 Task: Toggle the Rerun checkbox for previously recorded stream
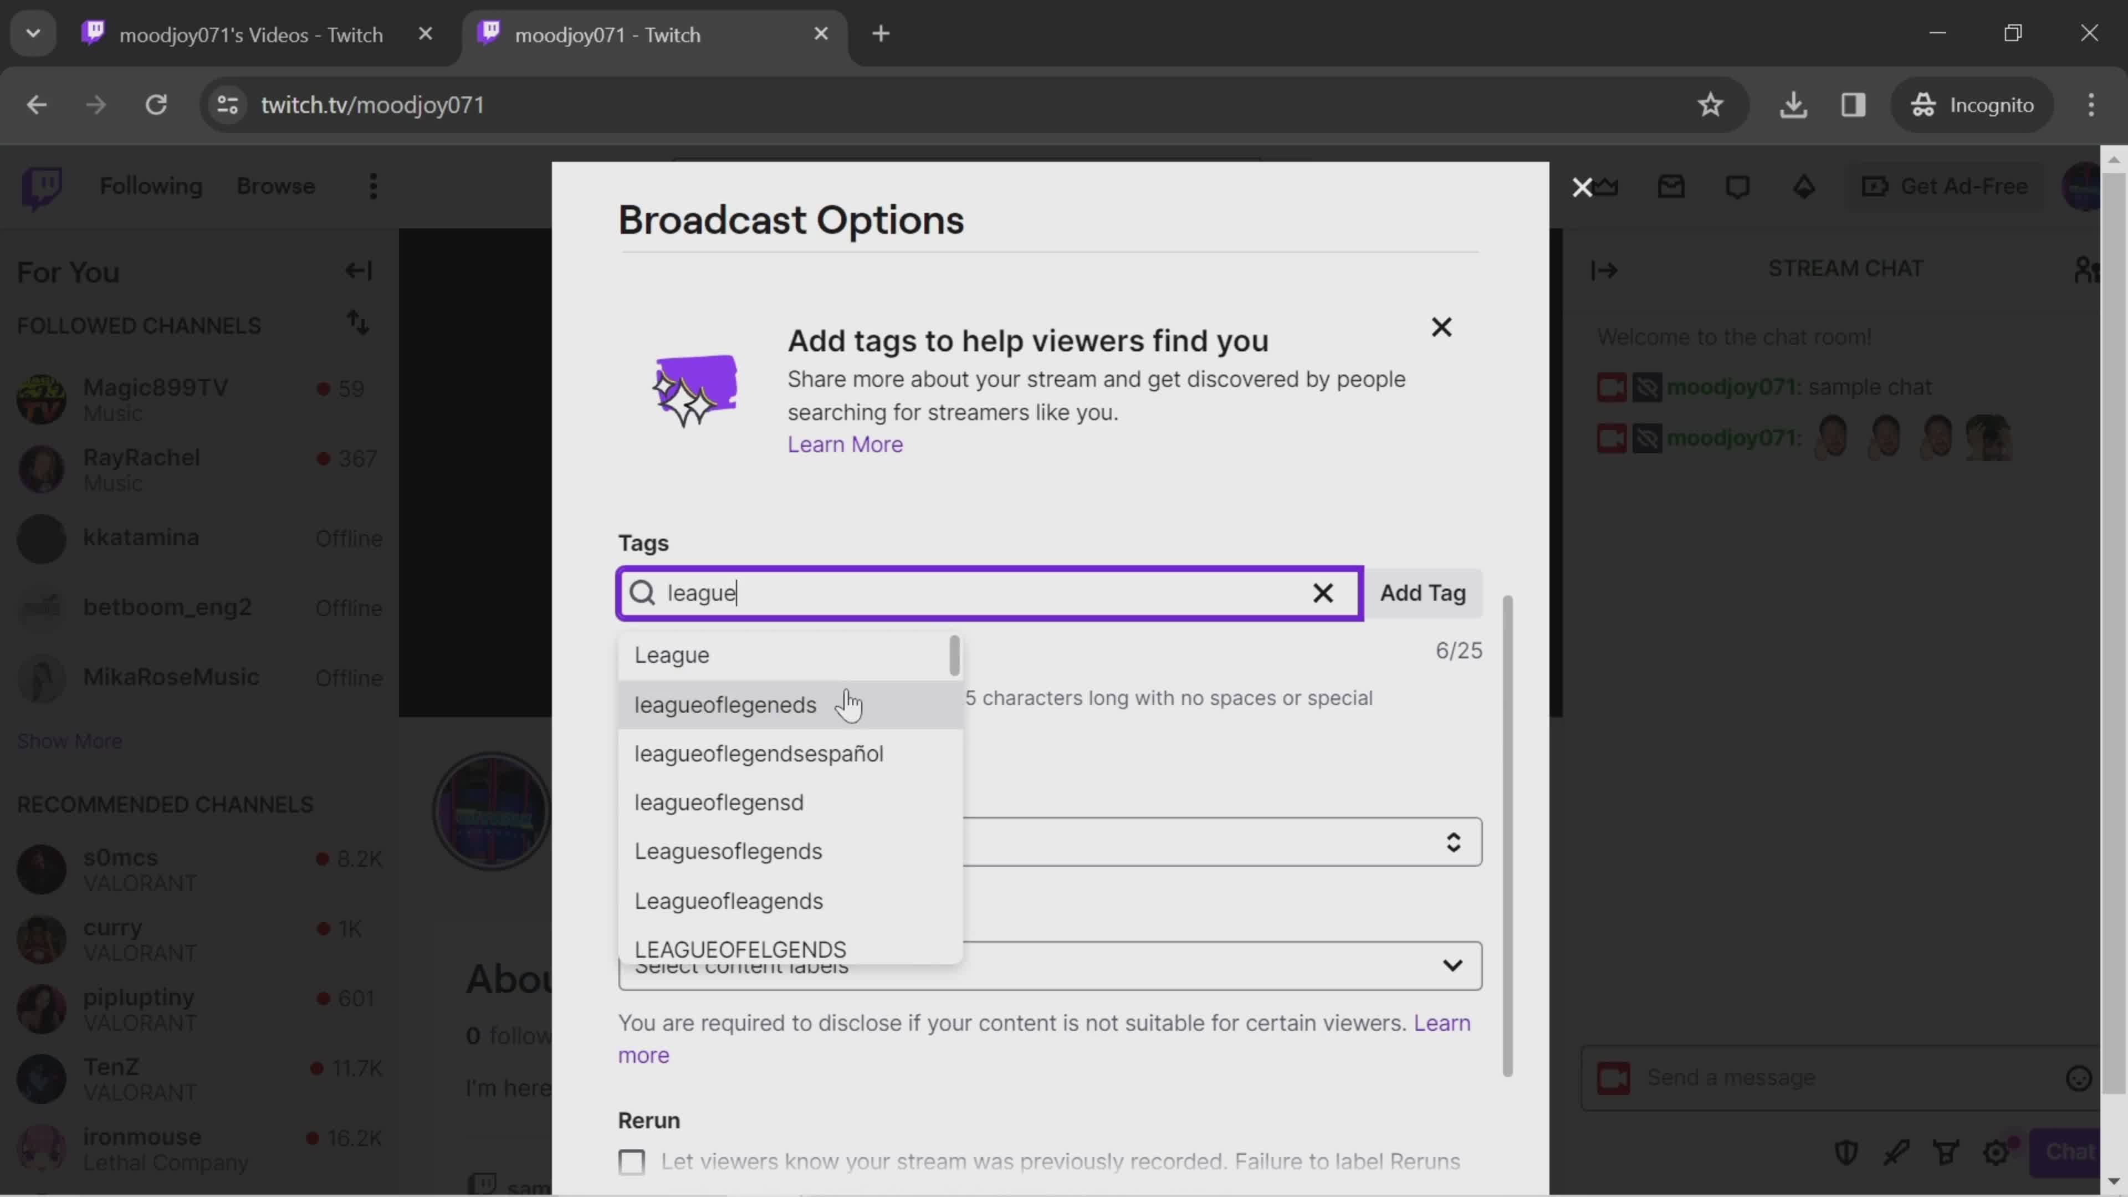coord(631,1162)
